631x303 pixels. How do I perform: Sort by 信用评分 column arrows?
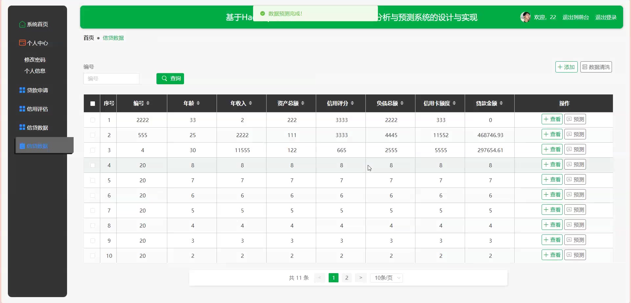tap(352, 103)
